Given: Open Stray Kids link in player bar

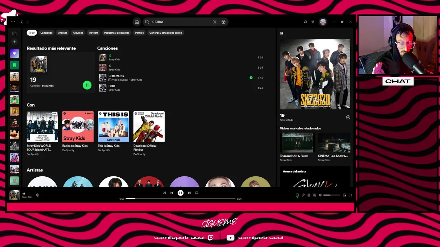Looking at the screenshot, I should point(27,197).
